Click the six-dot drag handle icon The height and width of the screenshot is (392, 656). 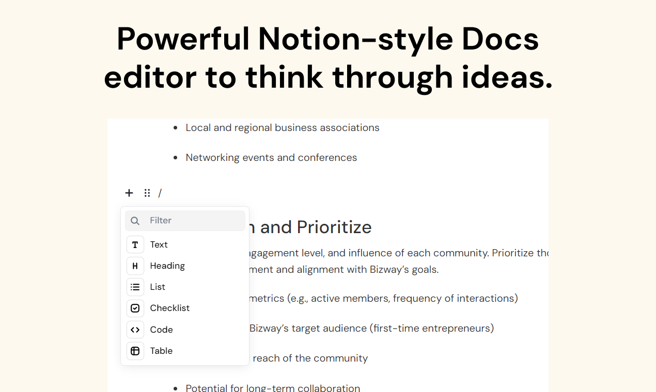[x=147, y=193]
